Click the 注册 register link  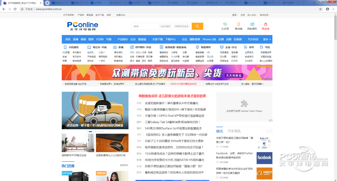[x=243, y=15]
